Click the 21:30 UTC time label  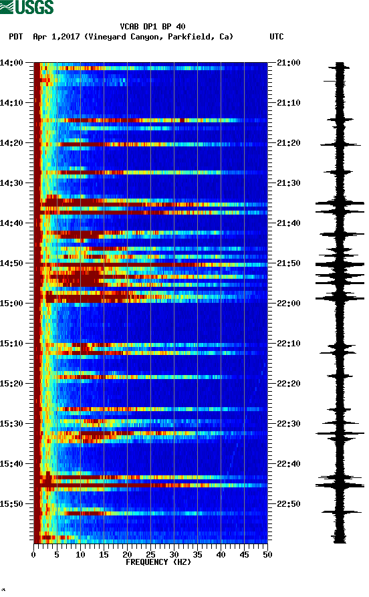tap(289, 183)
